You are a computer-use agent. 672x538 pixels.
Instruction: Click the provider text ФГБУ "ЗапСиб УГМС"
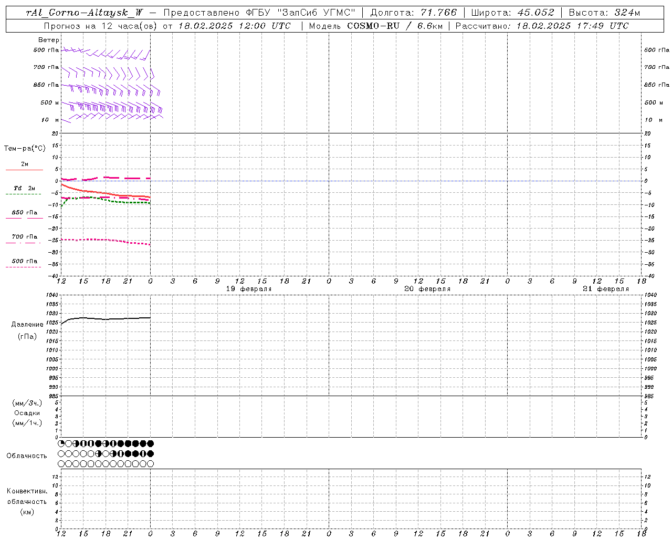(301, 13)
